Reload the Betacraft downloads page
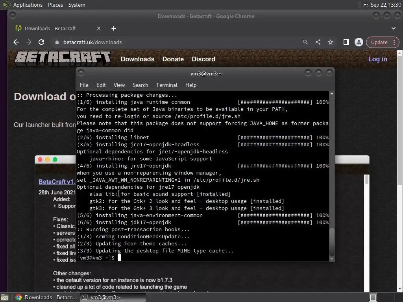Viewport: 403px width, 302px height. (x=41, y=42)
